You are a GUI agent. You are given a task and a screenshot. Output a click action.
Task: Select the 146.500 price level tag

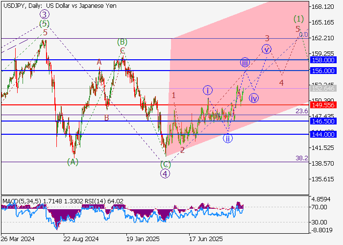(x=322, y=121)
